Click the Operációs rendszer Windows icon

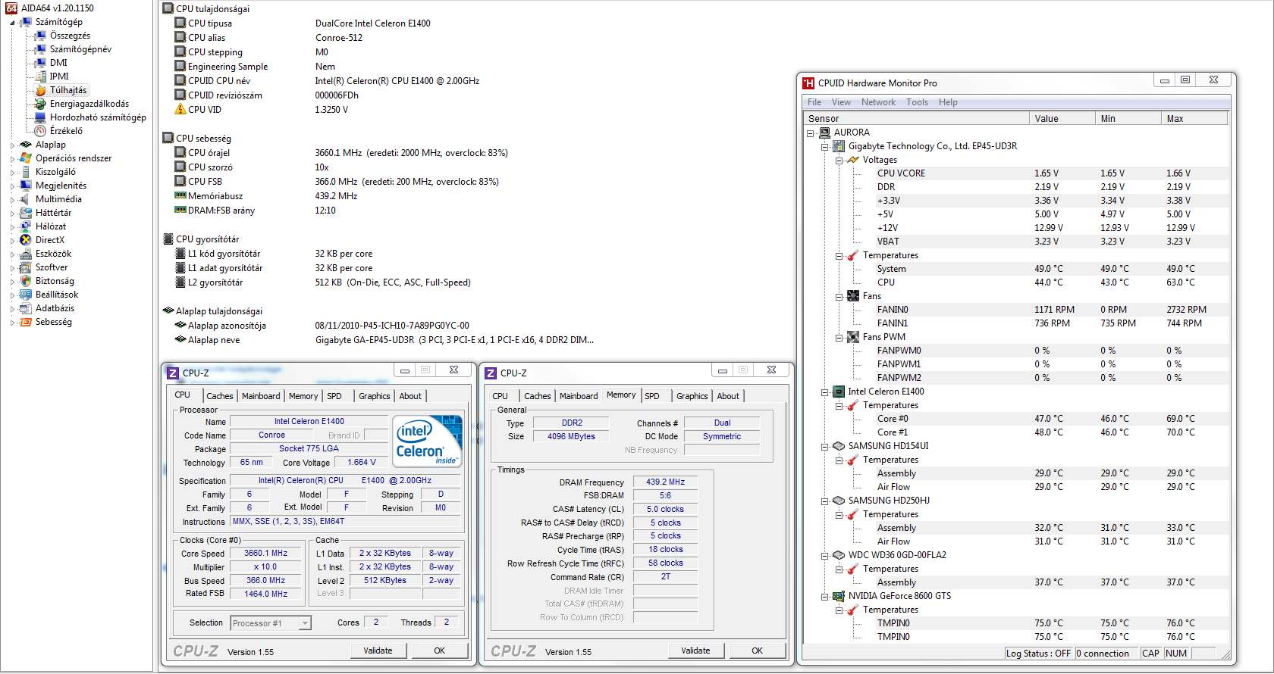(26, 158)
